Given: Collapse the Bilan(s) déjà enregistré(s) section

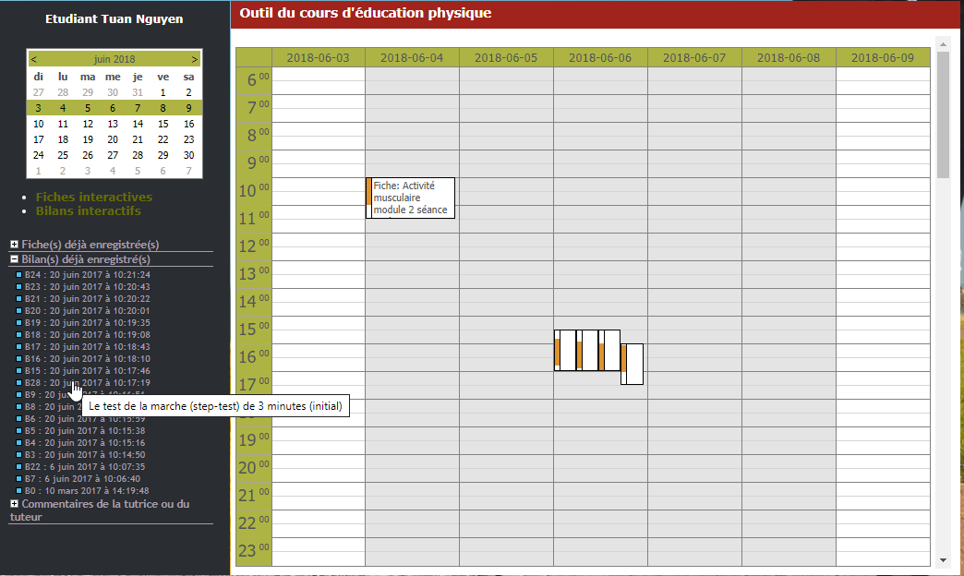Looking at the screenshot, I should pyautogui.click(x=14, y=259).
